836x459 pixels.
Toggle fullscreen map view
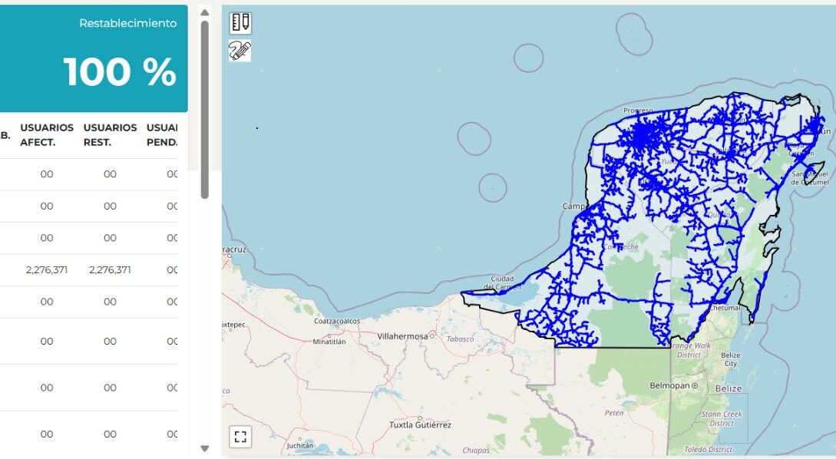pos(240,437)
